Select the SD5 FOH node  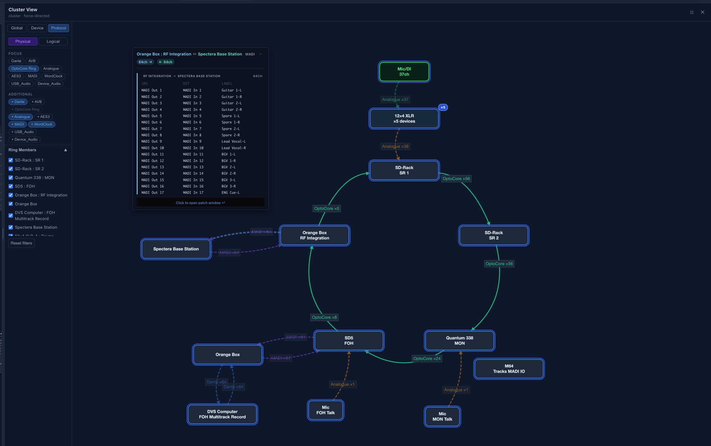click(x=349, y=341)
